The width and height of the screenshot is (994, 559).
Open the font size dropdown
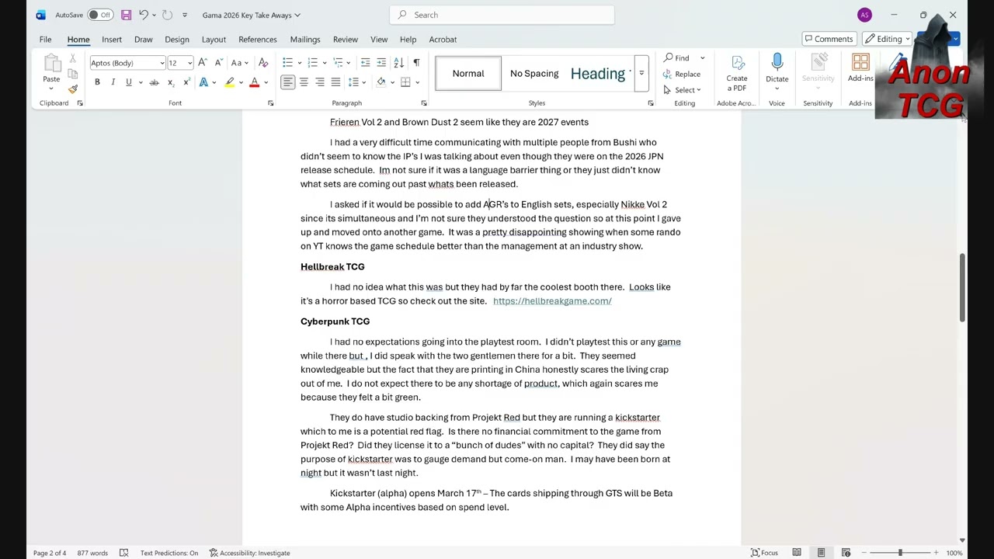click(189, 63)
